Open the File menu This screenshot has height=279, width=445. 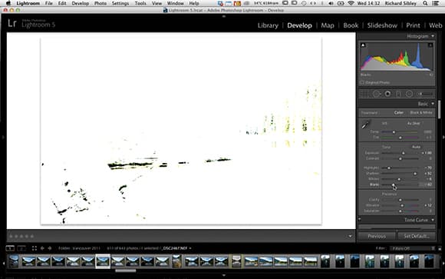[49, 3]
